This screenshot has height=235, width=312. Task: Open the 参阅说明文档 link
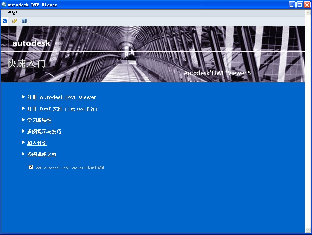42,154
